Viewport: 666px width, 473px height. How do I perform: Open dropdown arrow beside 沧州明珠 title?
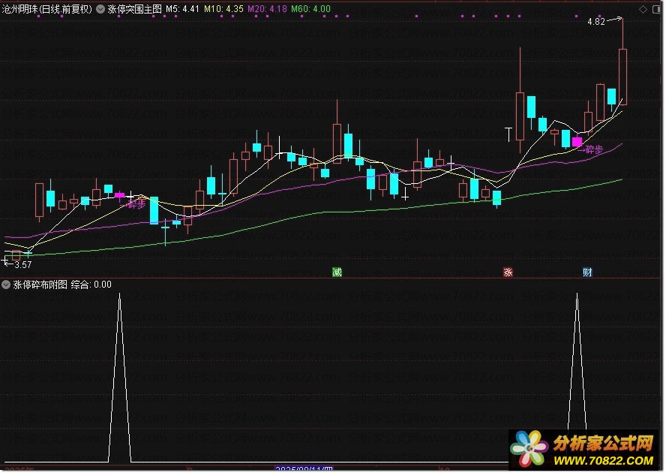click(x=100, y=10)
